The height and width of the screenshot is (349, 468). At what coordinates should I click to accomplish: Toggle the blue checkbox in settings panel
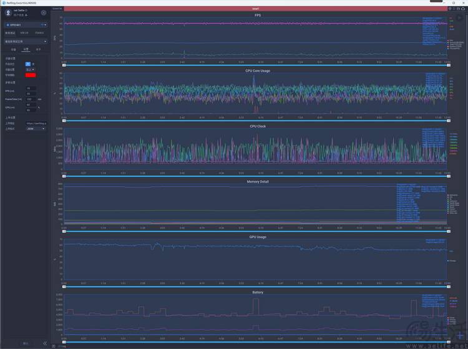click(x=27, y=64)
